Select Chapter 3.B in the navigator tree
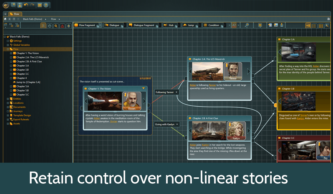Screen dimensions: 333x194 click(x=22, y=70)
